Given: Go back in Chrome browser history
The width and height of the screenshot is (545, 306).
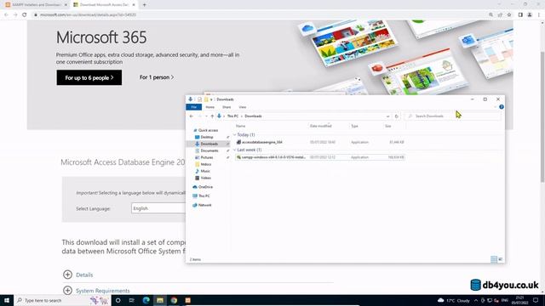Looking at the screenshot, I should [x=6, y=15].
